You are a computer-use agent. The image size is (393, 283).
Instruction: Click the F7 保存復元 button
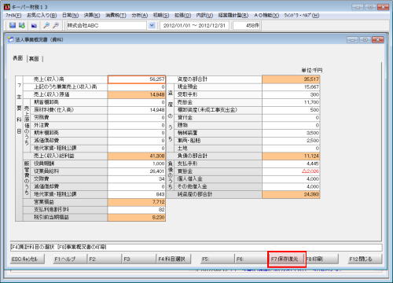tap(287, 259)
